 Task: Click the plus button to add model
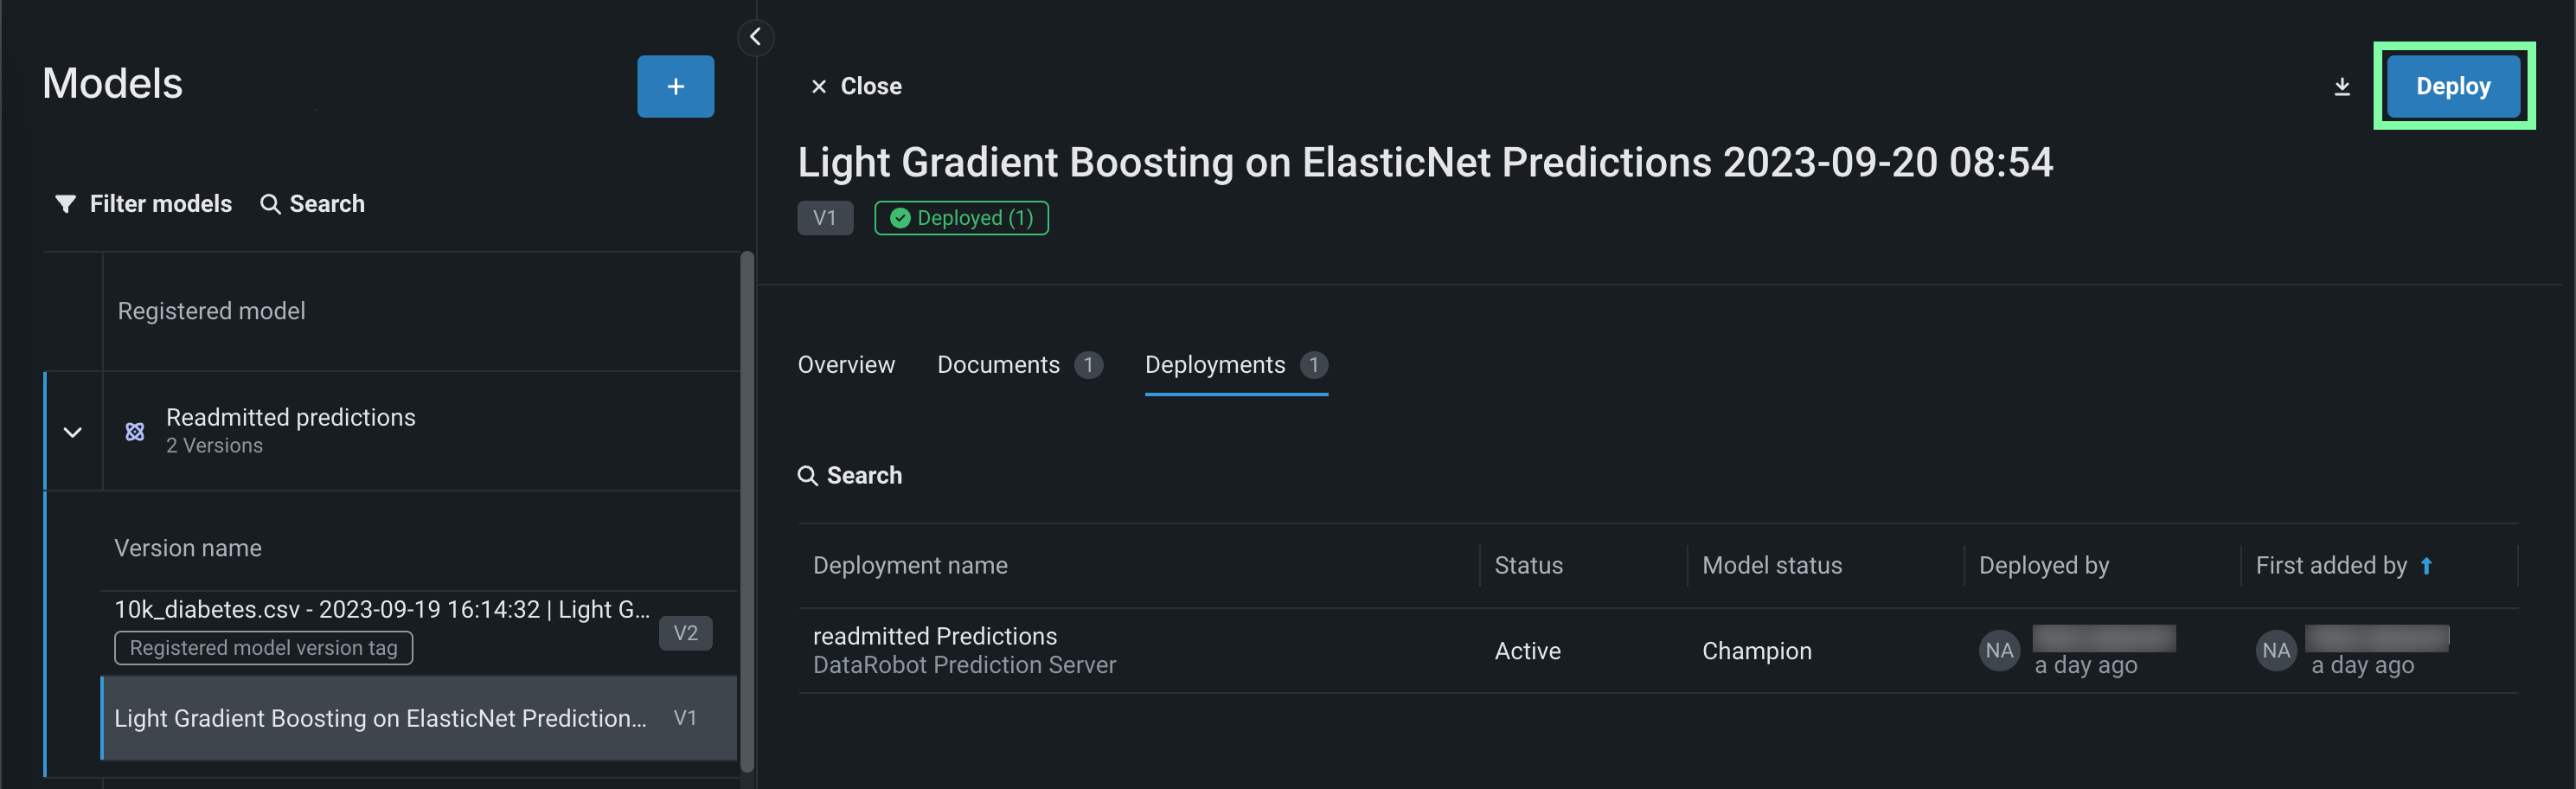pos(675,87)
